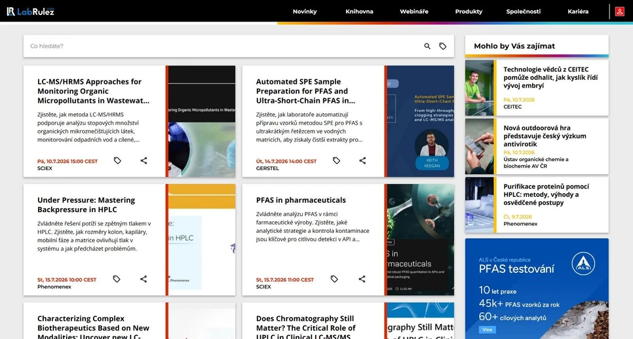Open the Společnosti menu

[x=524, y=11]
